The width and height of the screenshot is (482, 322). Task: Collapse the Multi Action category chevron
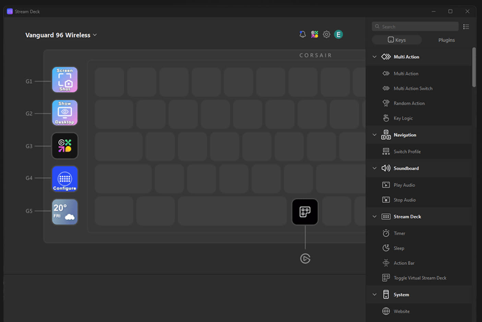tap(374, 57)
